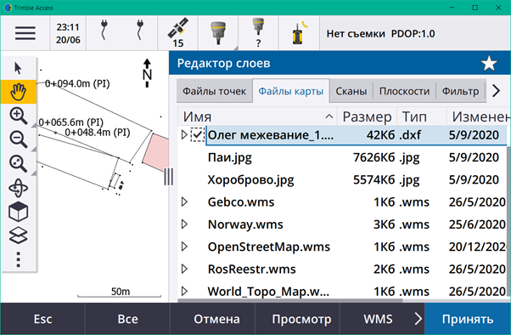Click the zoom in magnifier
This screenshot has width=511, height=335.
(x=19, y=116)
